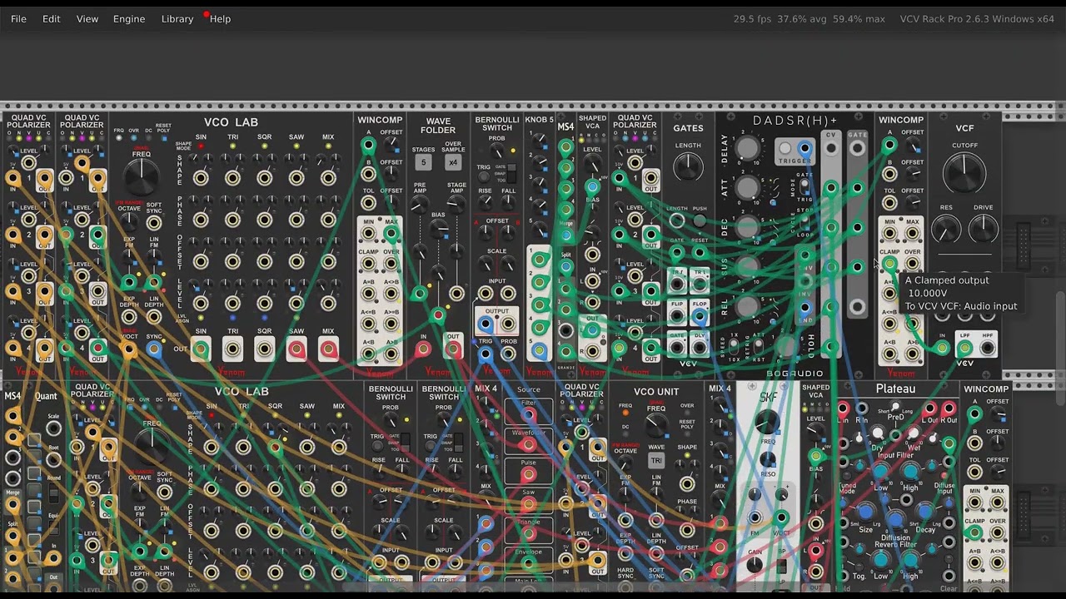Click the SOFT SYNC jack on top-row VCO LAB
The width and height of the screenshot is (1066, 599).
[x=154, y=221]
